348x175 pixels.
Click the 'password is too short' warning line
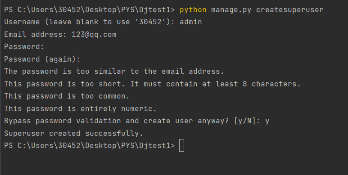pyautogui.click(x=152, y=84)
